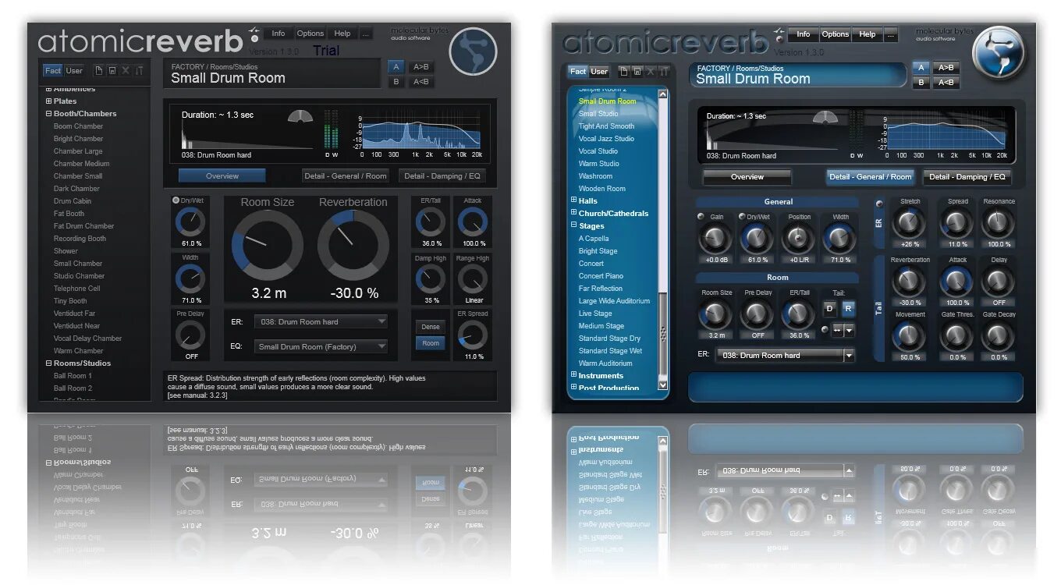1061x585 pixels.
Task: Click the save preset icon in left window
Action: click(112, 70)
